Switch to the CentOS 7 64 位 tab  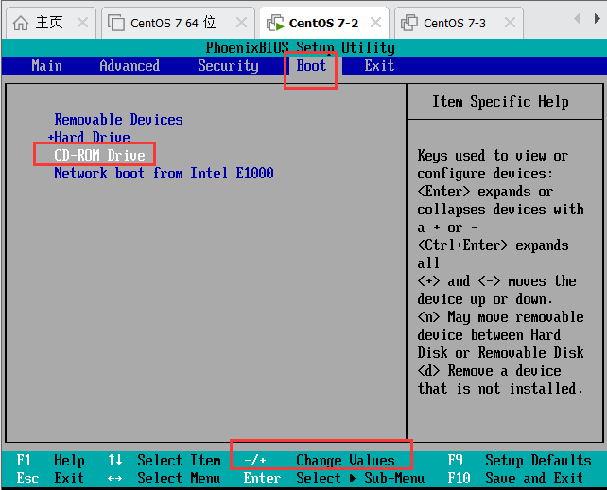(178, 23)
